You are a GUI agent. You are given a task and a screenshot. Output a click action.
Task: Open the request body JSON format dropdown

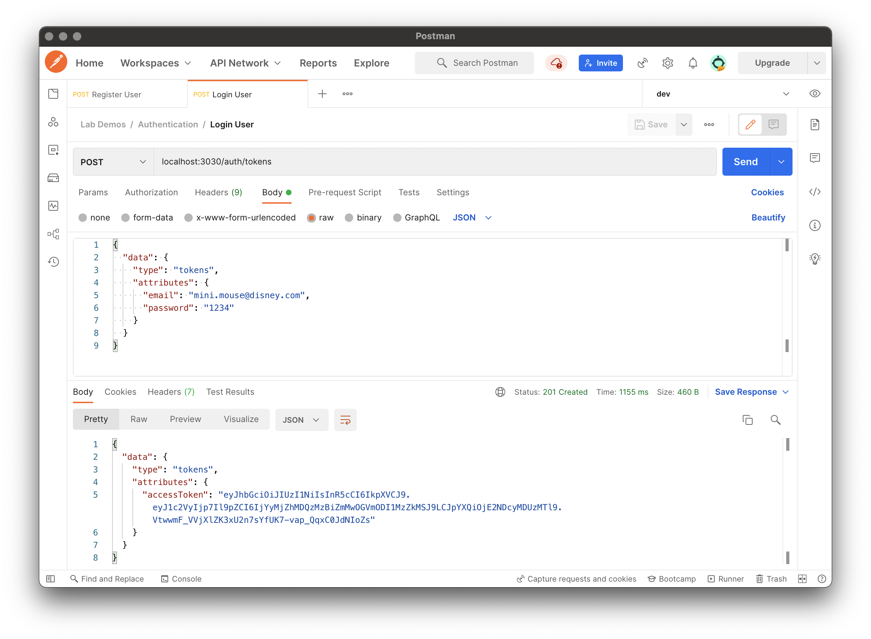pyautogui.click(x=473, y=218)
